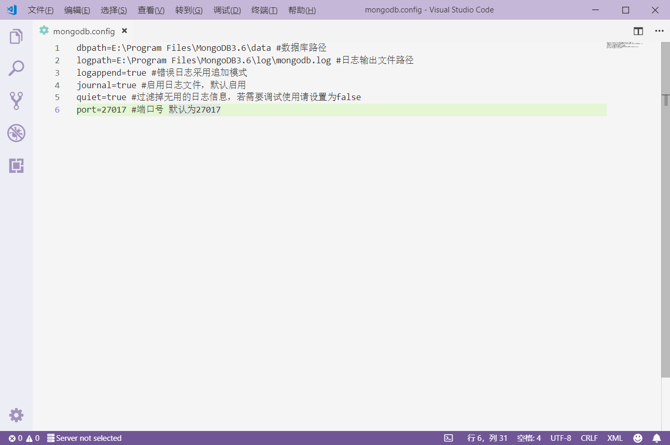The width and height of the screenshot is (670, 445).
Task: Open the Search view icon
Action: 16,68
